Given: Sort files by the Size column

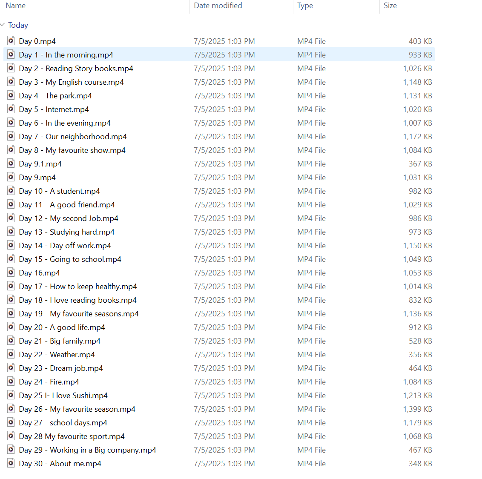Looking at the screenshot, I should click(390, 6).
